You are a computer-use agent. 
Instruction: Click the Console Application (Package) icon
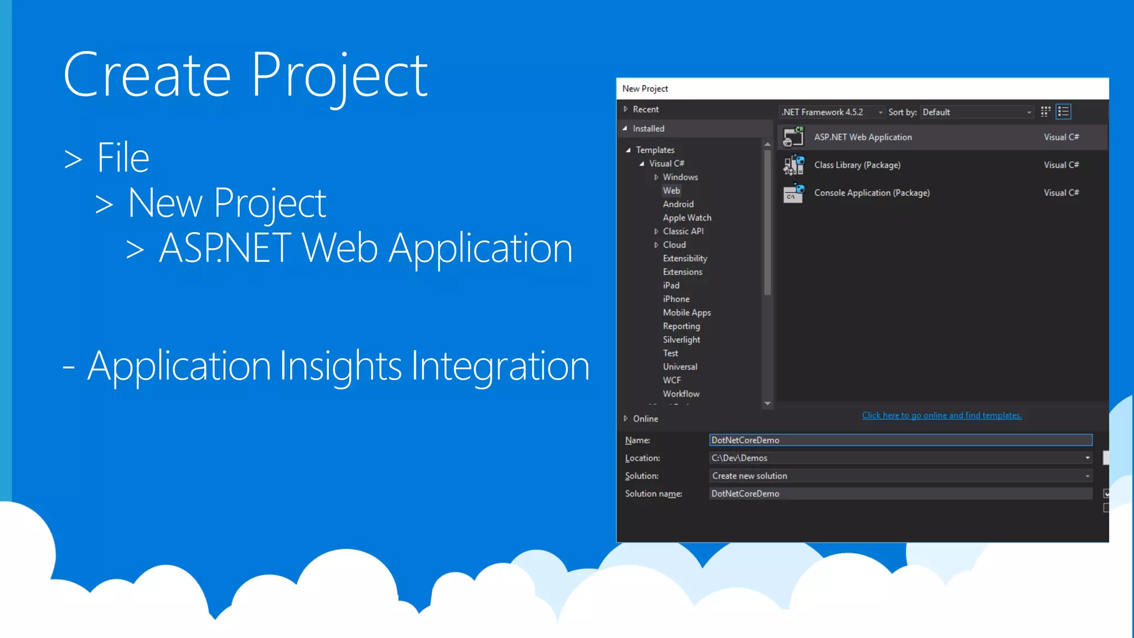pyautogui.click(x=793, y=193)
